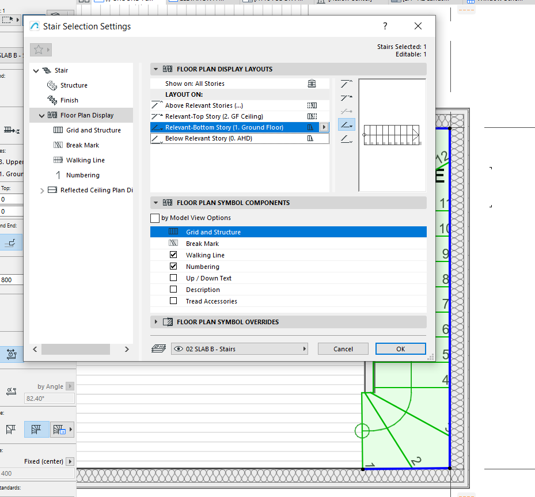Open the 02 SLAB B - Stairs layer dropdown
Viewport: 535px width, 497px height.
pyautogui.click(x=239, y=349)
